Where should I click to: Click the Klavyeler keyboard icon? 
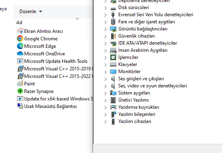113,64
